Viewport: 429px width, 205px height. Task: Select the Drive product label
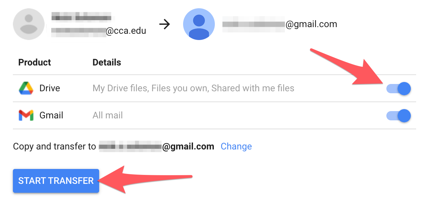[x=50, y=88]
